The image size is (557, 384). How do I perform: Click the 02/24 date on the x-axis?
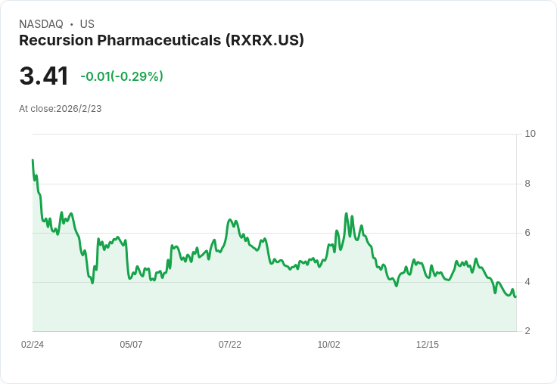(33, 345)
